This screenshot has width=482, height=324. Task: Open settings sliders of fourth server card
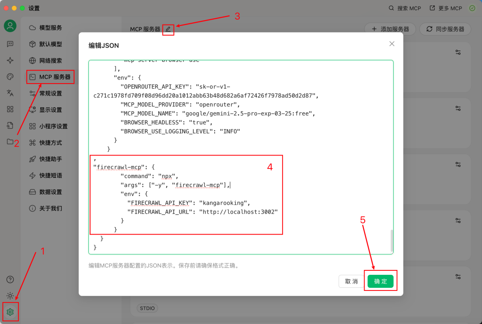click(x=458, y=221)
